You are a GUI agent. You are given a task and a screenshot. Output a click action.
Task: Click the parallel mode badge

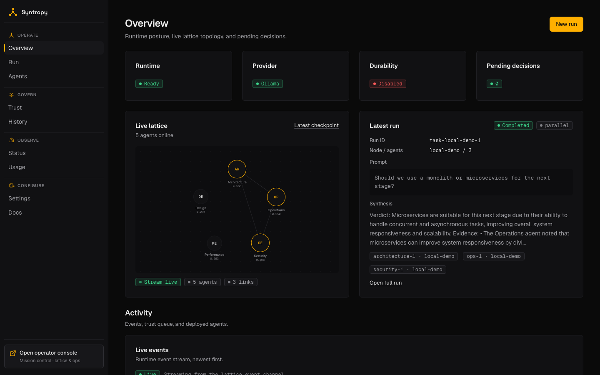(x=555, y=125)
